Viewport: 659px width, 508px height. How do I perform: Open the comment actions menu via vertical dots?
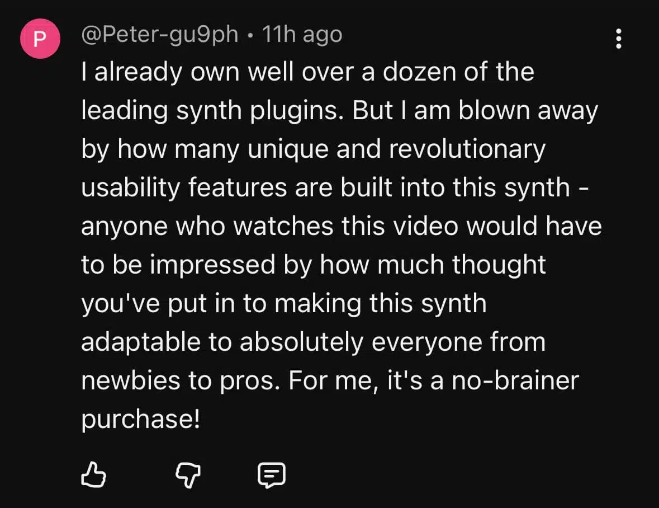[618, 38]
